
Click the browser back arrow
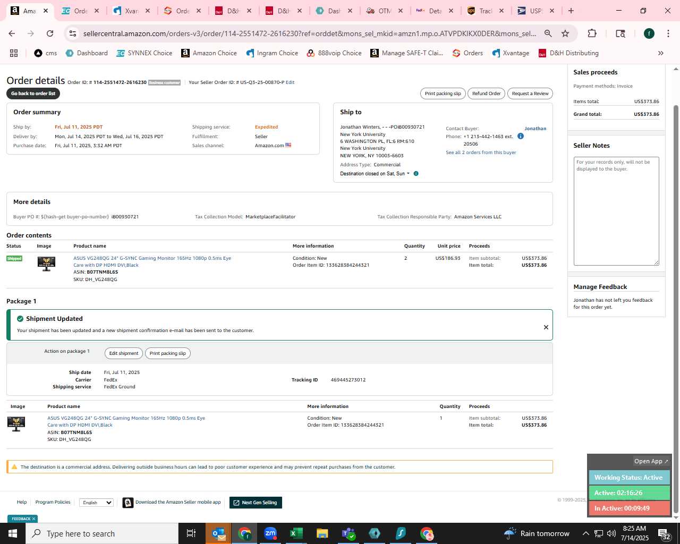[12, 33]
